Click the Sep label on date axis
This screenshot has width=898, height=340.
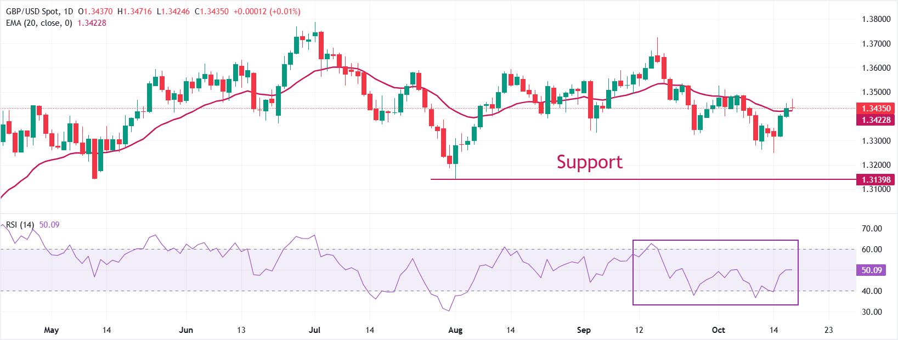click(x=584, y=330)
